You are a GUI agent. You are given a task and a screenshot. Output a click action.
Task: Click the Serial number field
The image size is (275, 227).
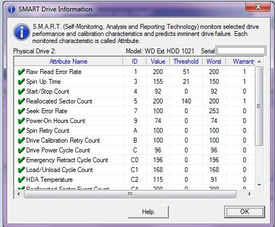[241, 51]
